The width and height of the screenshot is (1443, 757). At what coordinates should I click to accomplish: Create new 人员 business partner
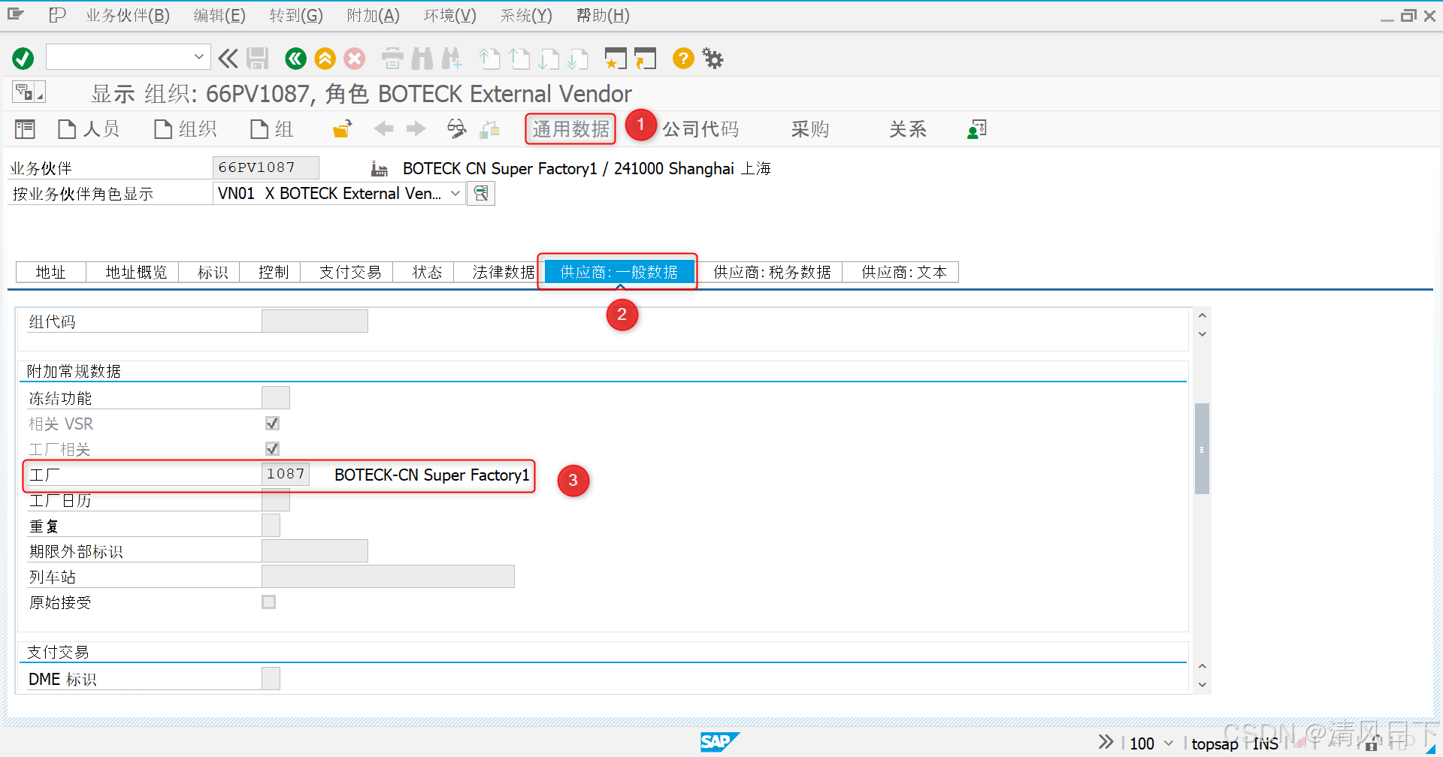[x=89, y=129]
